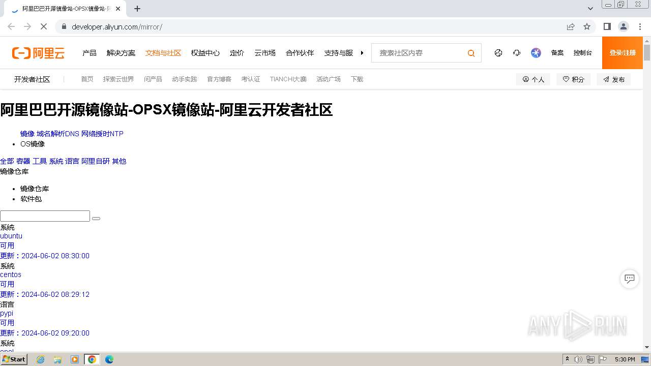This screenshot has height=366, width=651.
Task: Click the Chrome taskbar icon
Action: [x=92, y=359]
